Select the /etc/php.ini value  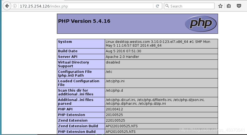tap(115, 81)
